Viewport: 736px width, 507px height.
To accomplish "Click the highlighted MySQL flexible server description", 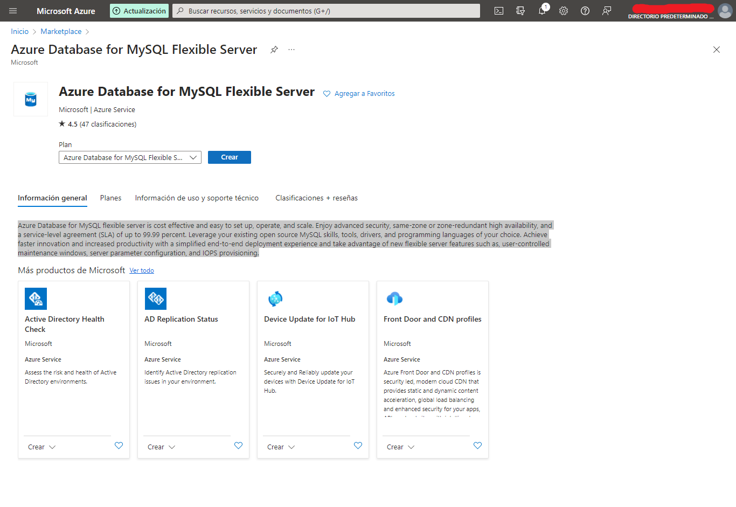I will [285, 239].
